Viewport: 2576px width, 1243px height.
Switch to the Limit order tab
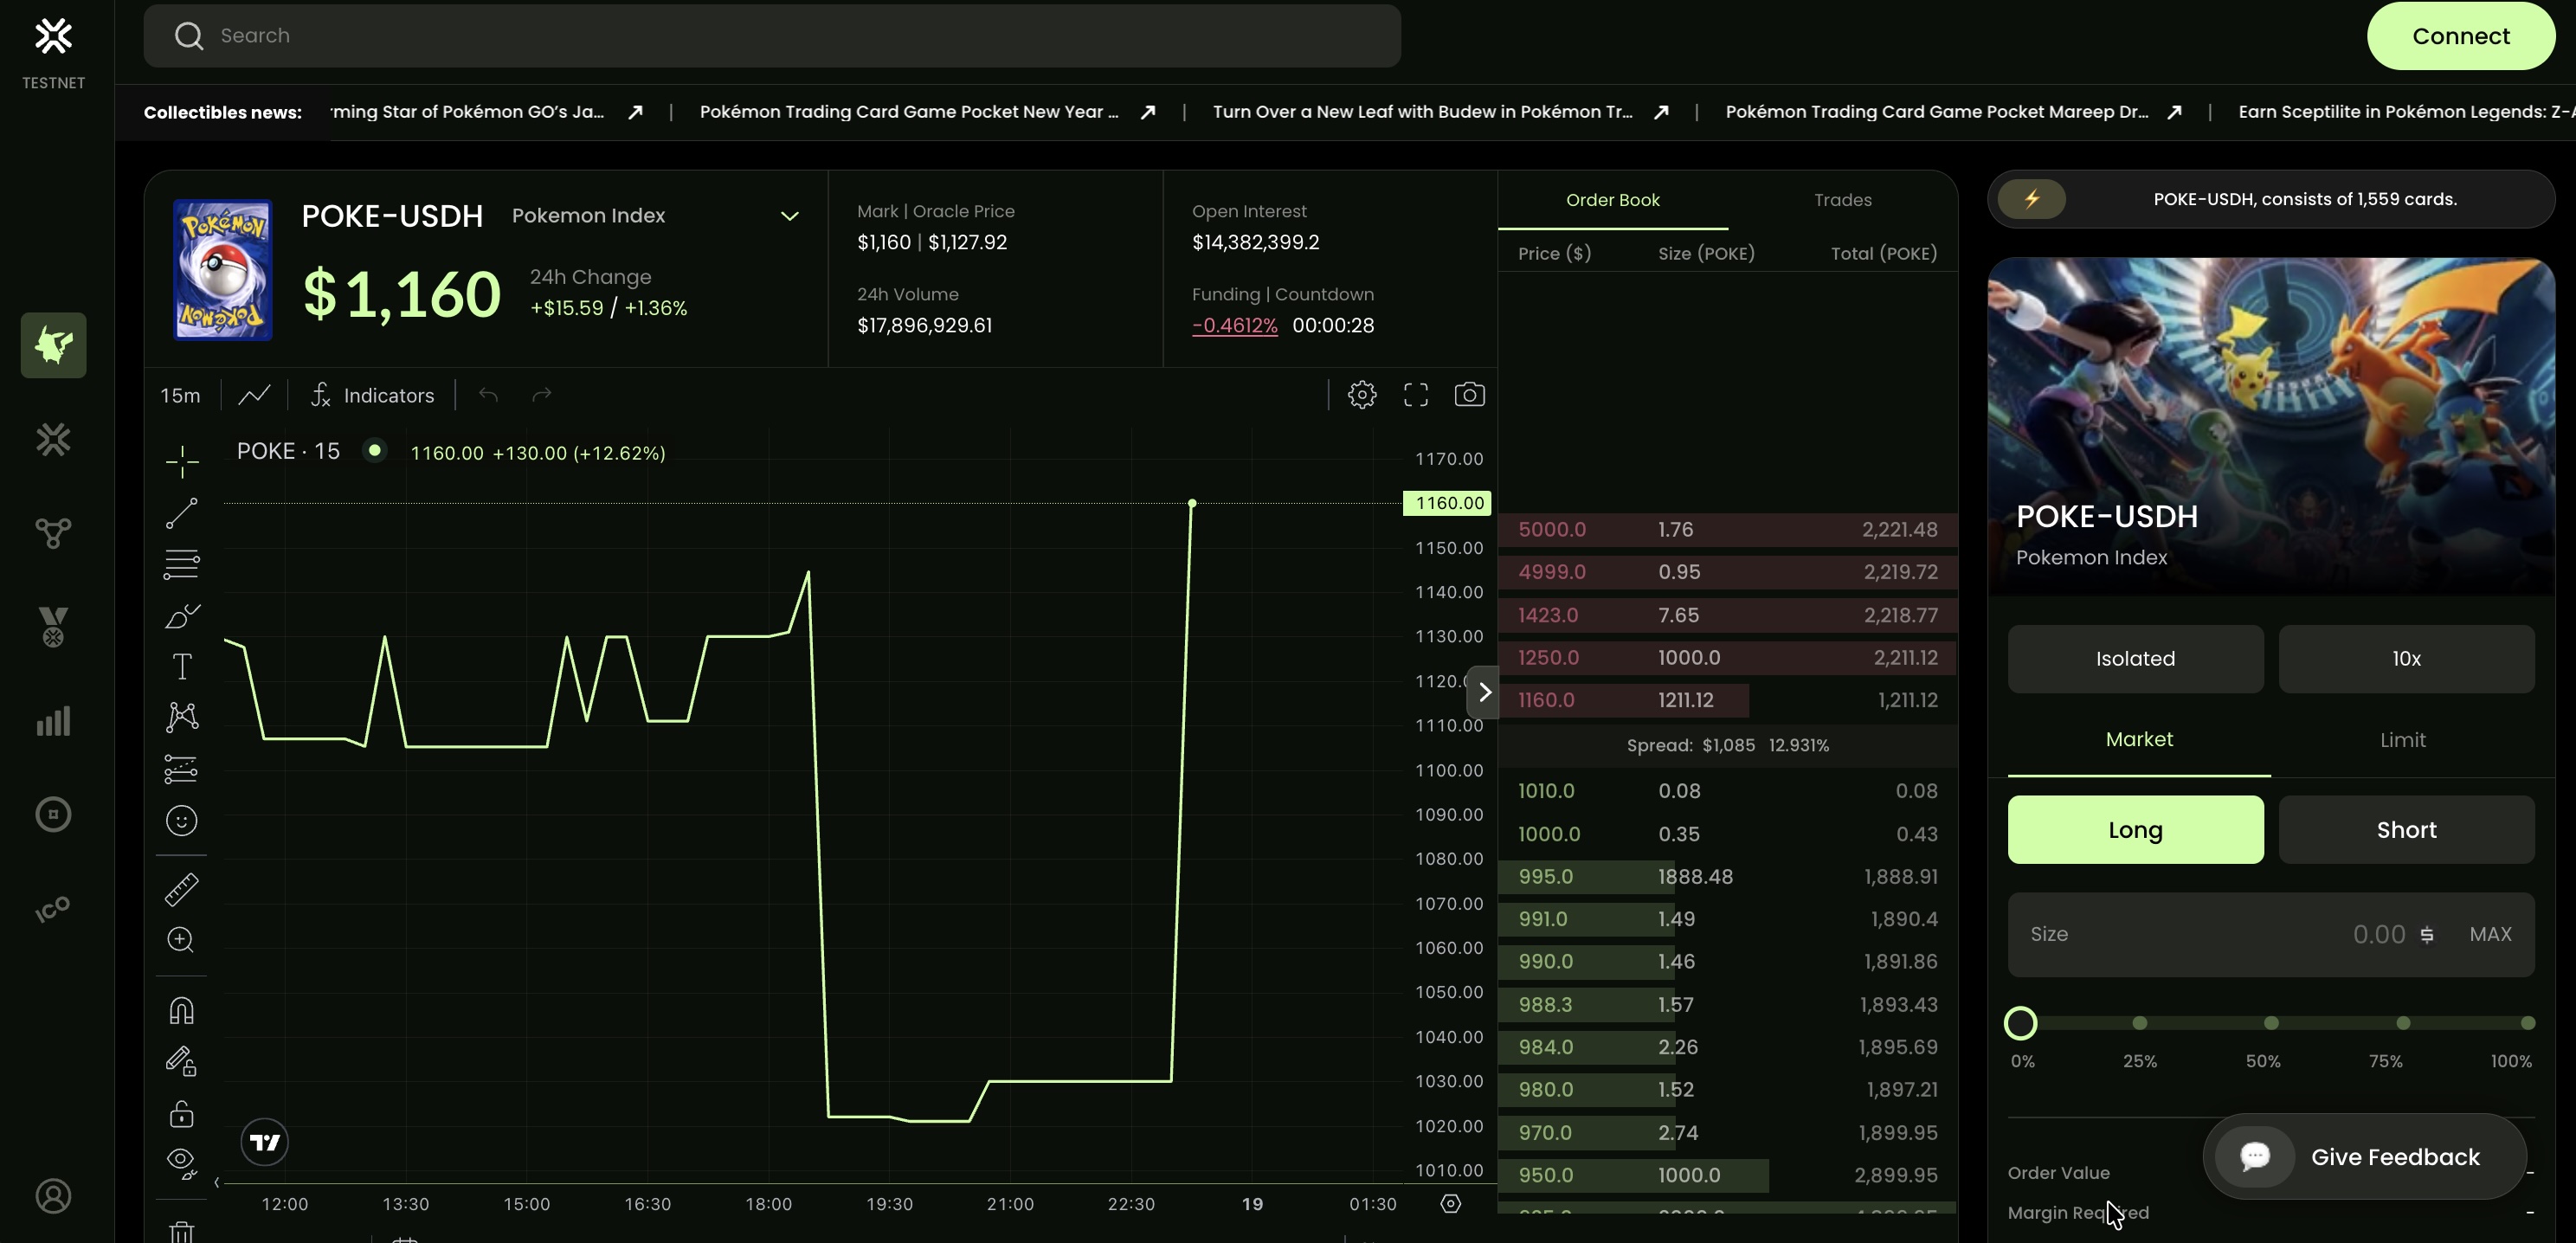pyautogui.click(x=2401, y=740)
